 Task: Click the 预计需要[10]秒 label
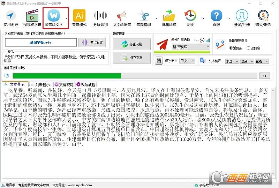15,68
